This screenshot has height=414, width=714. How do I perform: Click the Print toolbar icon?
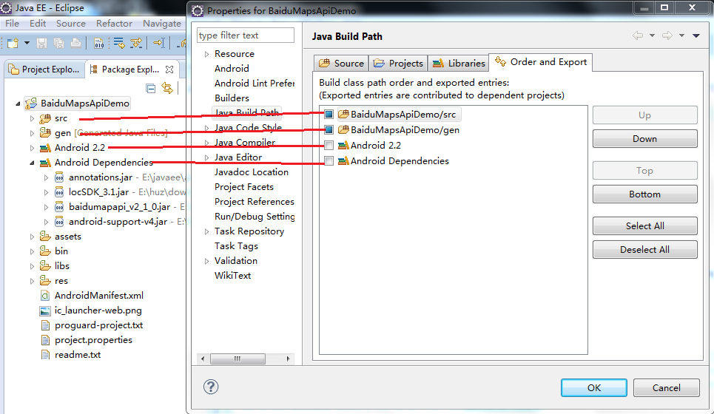click(x=75, y=43)
